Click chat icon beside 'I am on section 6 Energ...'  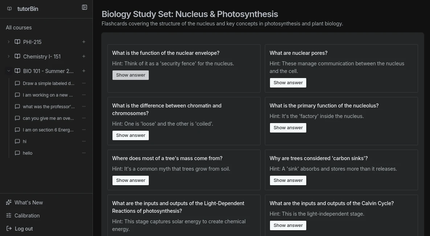[x=17, y=130]
